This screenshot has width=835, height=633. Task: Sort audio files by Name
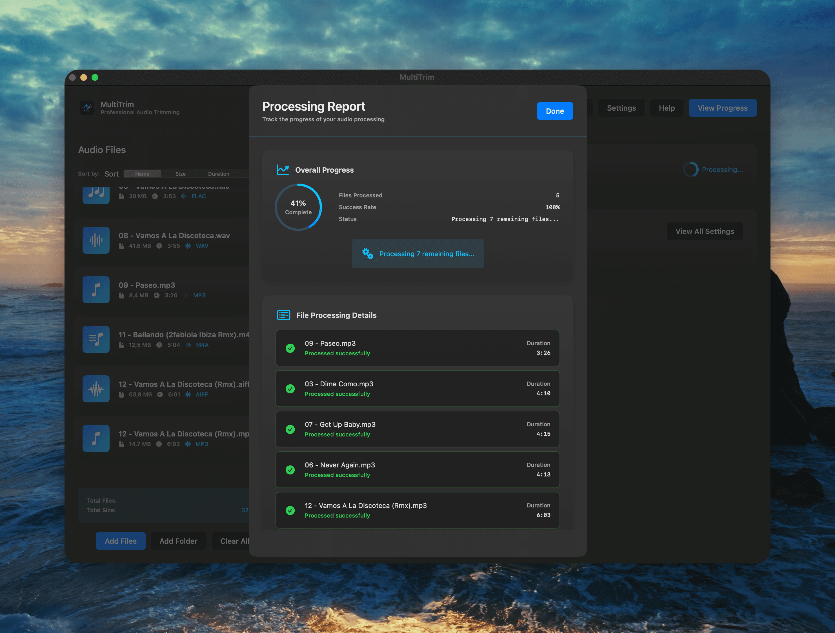[142, 174]
